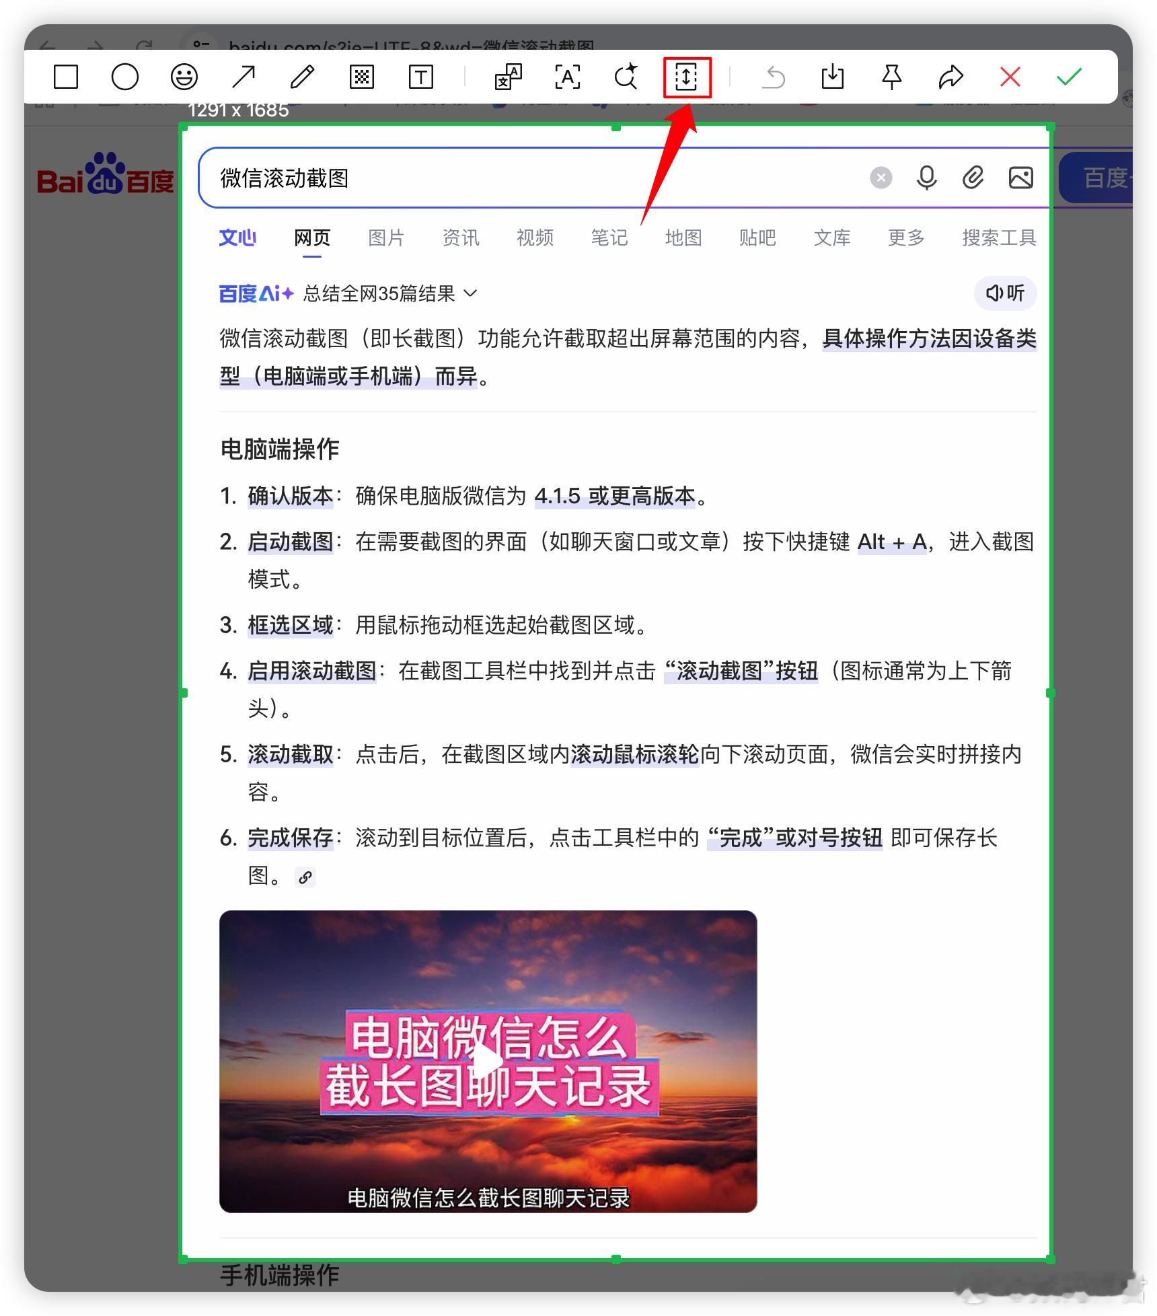Select the ellipse annotation tool
1157x1316 pixels.
pyautogui.click(x=125, y=77)
